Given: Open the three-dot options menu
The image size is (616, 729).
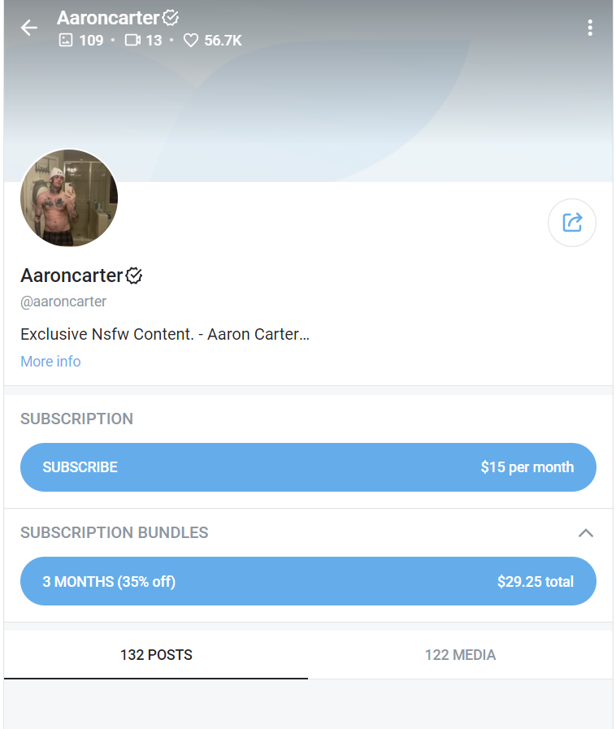Looking at the screenshot, I should point(590,28).
